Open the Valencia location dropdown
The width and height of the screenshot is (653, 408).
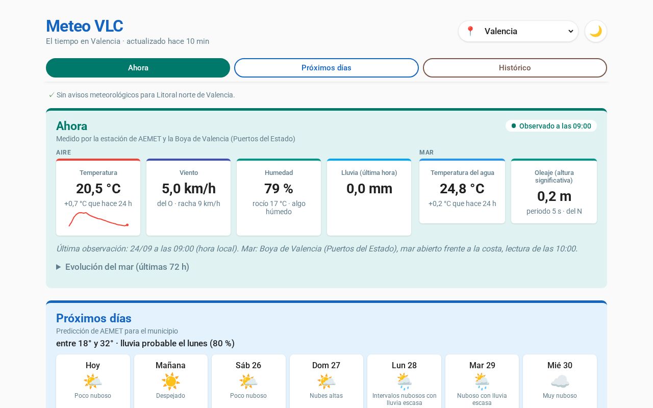[518, 31]
